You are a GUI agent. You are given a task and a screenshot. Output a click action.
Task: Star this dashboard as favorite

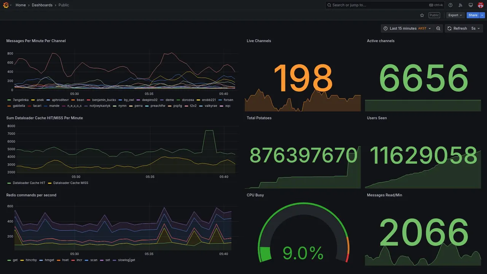click(422, 15)
